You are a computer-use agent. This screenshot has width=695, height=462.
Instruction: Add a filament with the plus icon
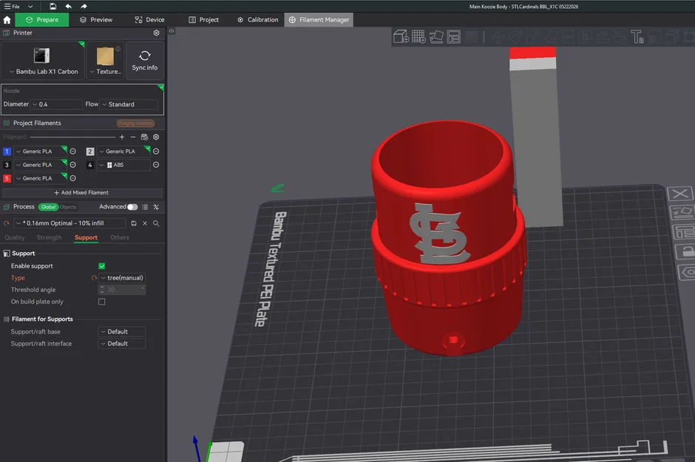[122, 137]
